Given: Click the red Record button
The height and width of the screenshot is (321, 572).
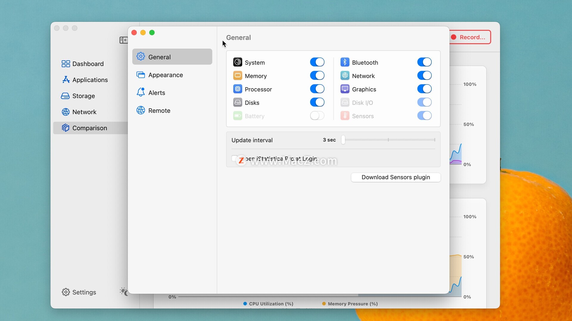Looking at the screenshot, I should (470, 37).
